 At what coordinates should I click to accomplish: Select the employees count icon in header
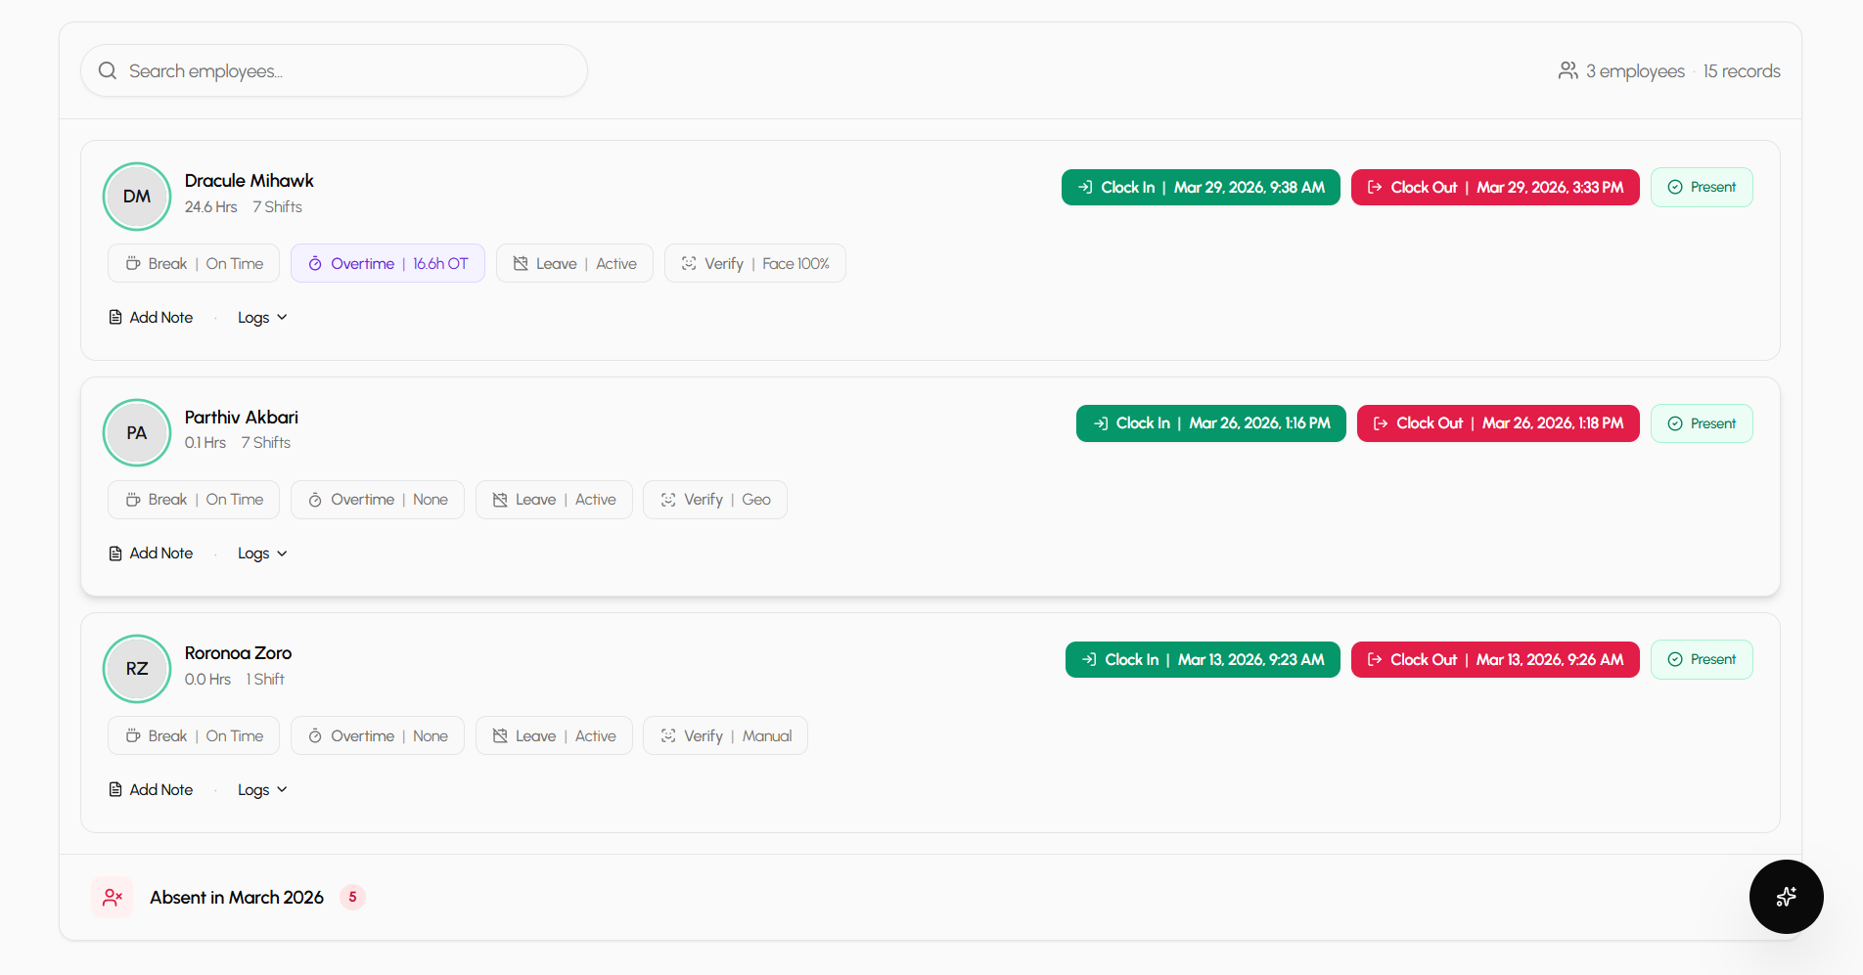[1568, 70]
